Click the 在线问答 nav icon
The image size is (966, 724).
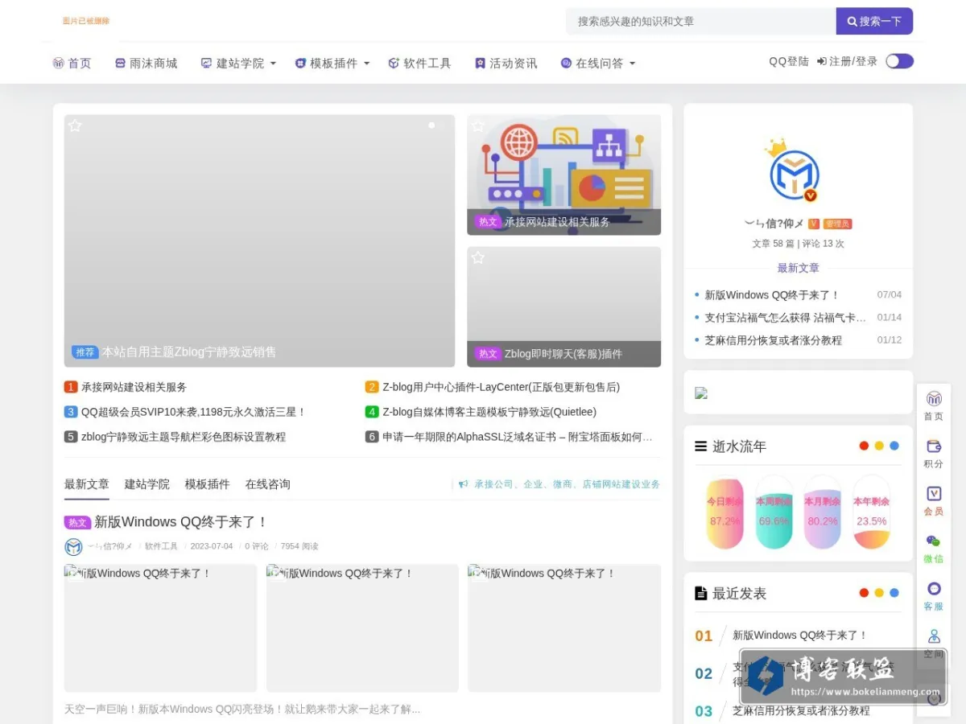(566, 63)
